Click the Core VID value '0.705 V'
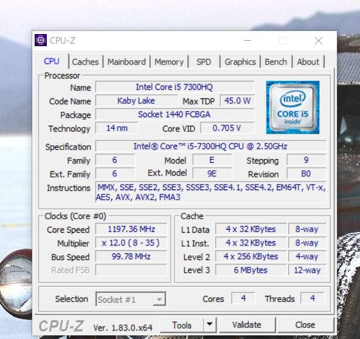This screenshot has width=360, height=339. pyautogui.click(x=227, y=128)
